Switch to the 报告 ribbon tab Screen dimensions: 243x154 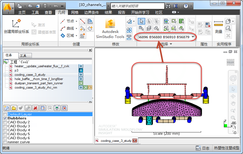[x=121, y=12]
